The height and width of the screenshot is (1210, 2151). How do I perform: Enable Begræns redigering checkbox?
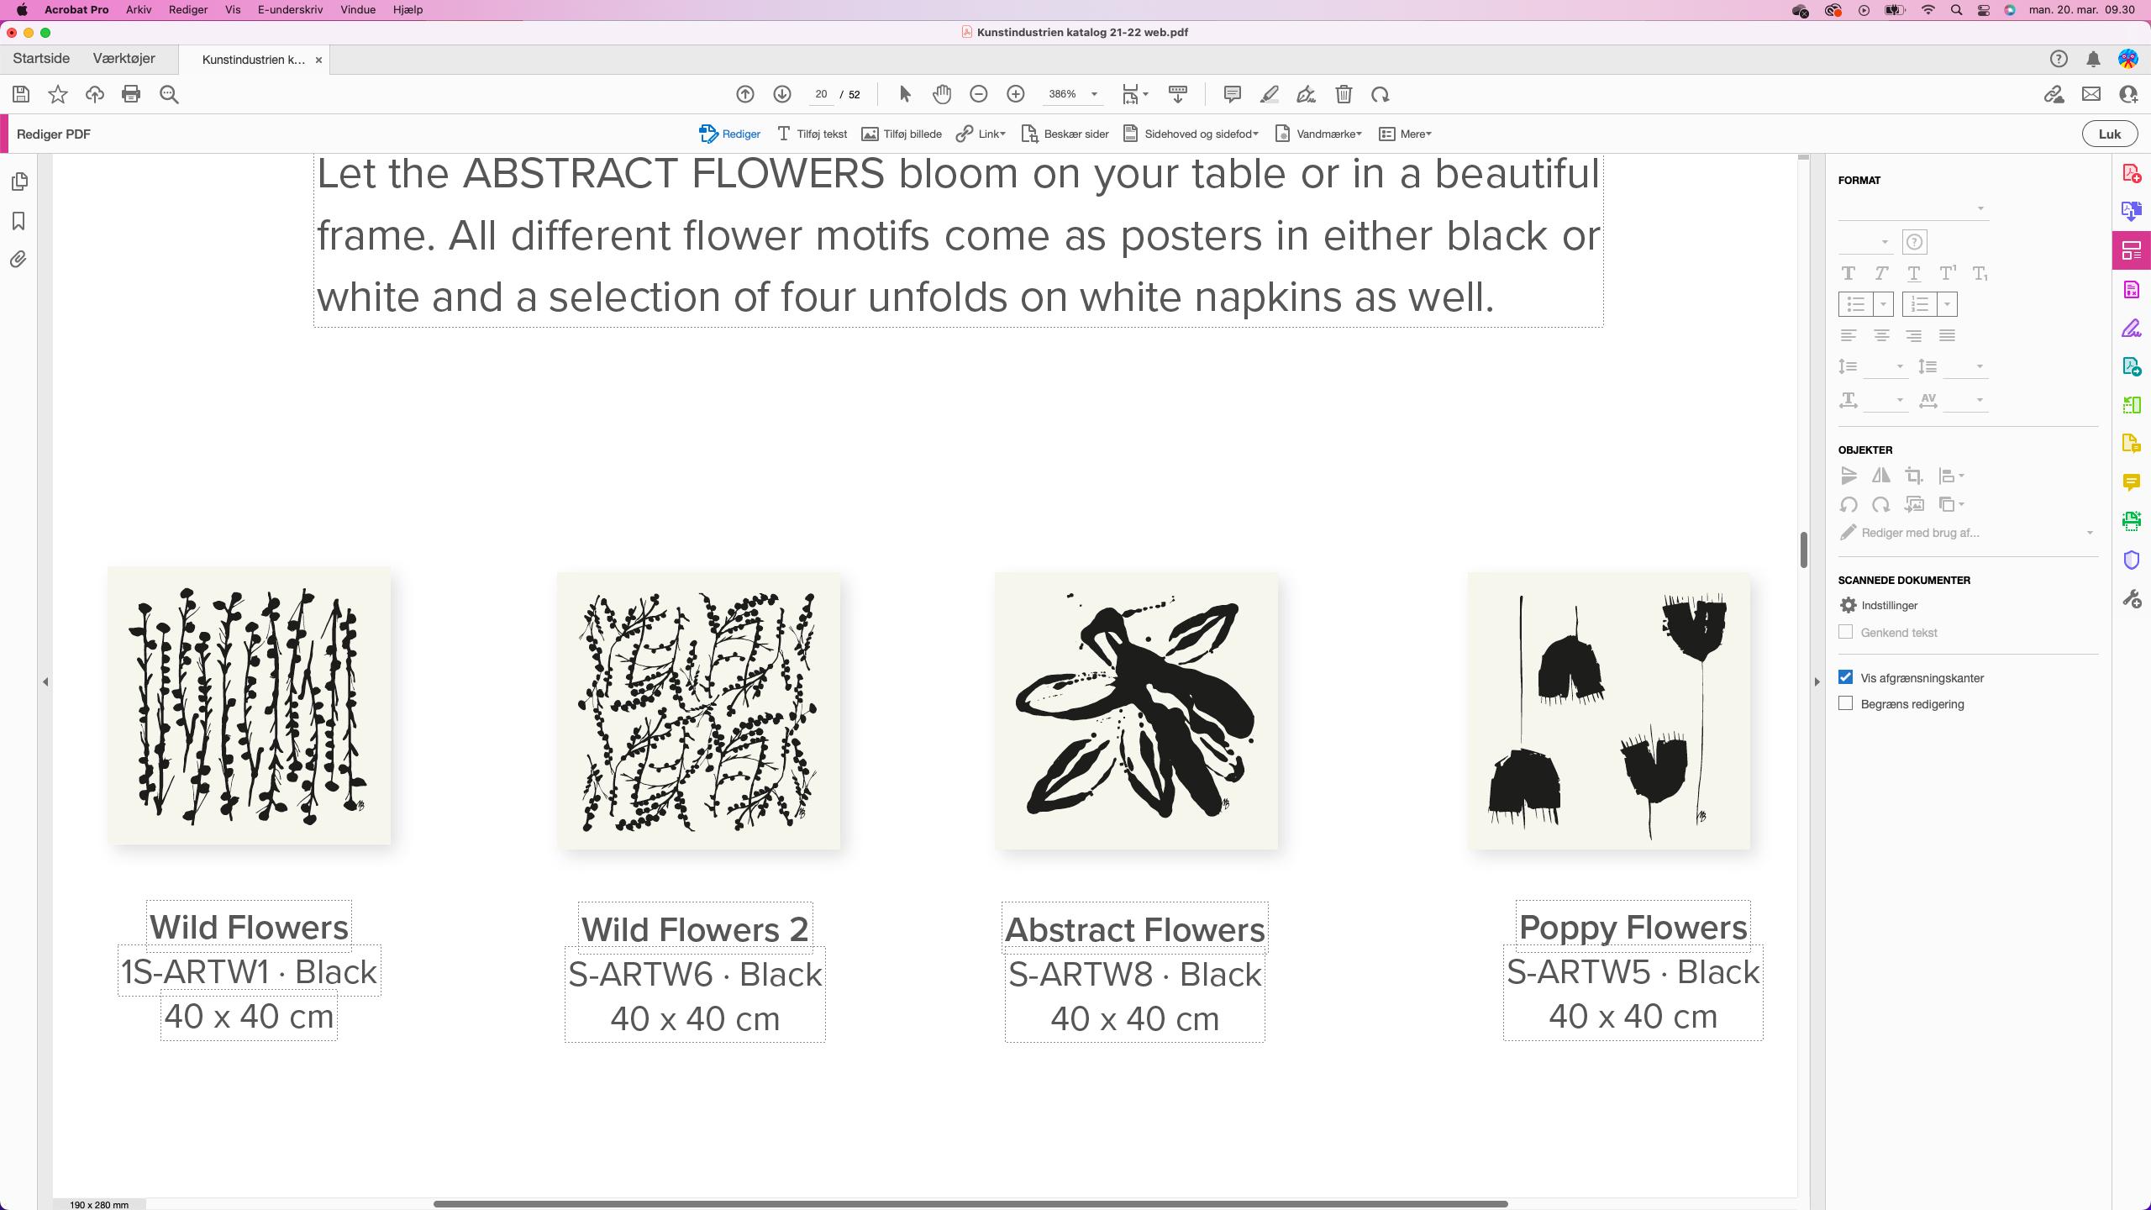1845,703
